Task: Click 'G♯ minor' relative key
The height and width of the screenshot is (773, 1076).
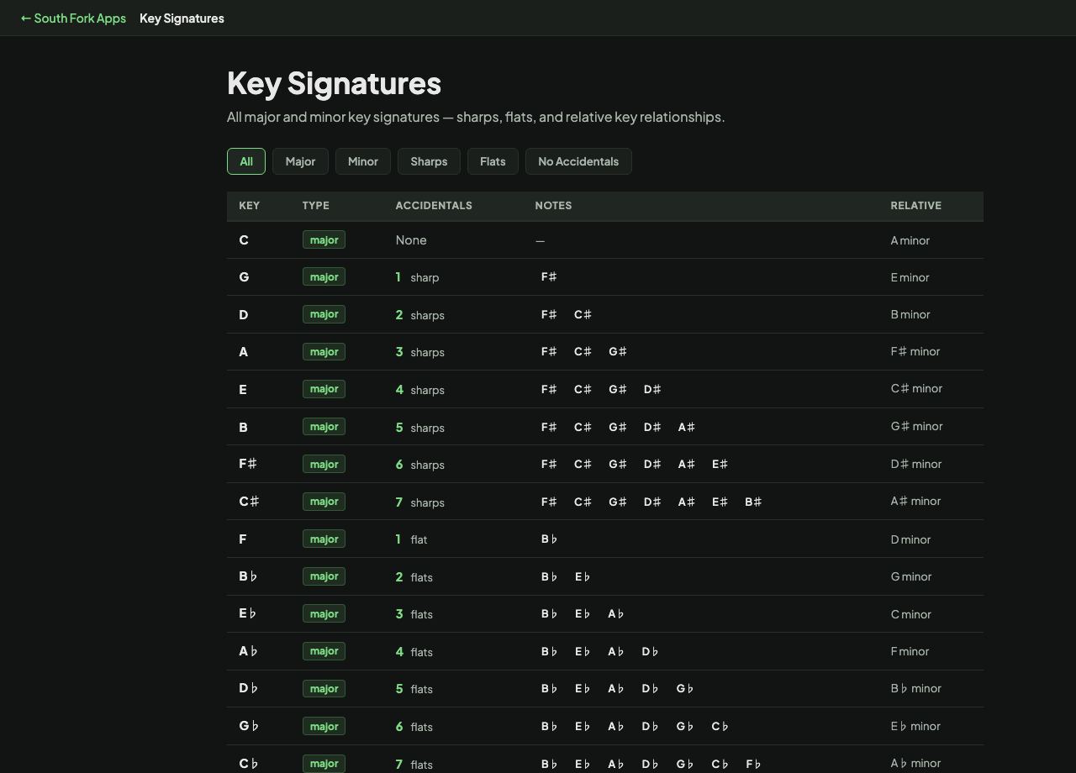Action: [917, 426]
